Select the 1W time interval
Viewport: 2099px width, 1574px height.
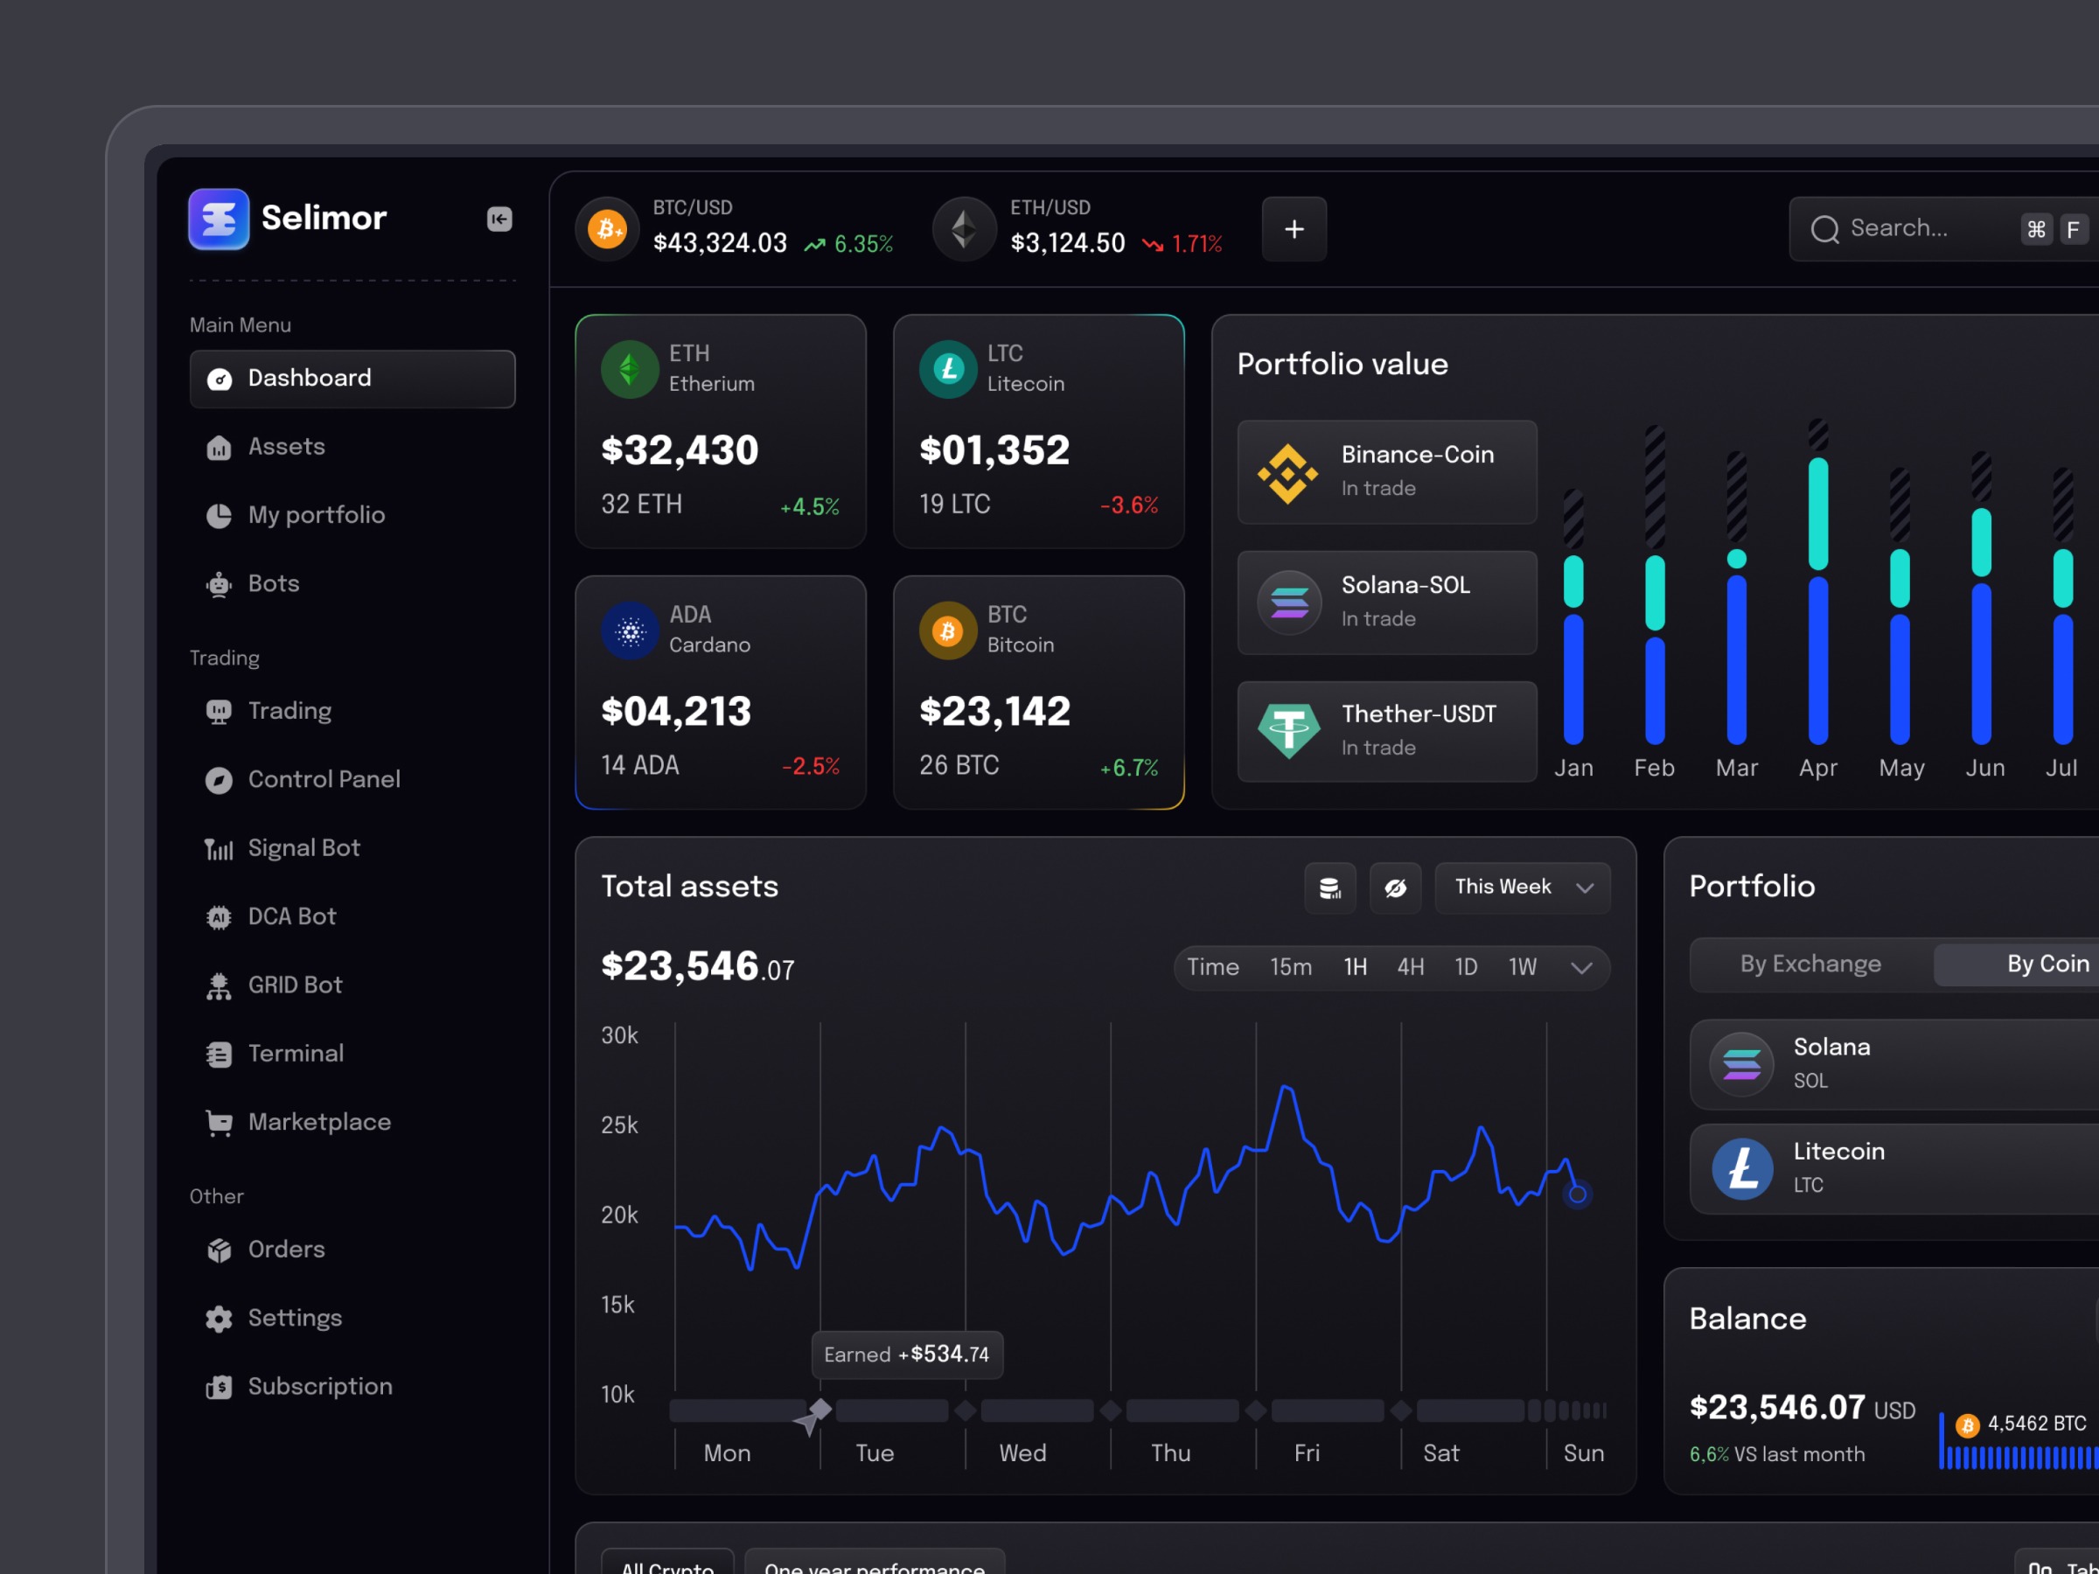click(1523, 967)
